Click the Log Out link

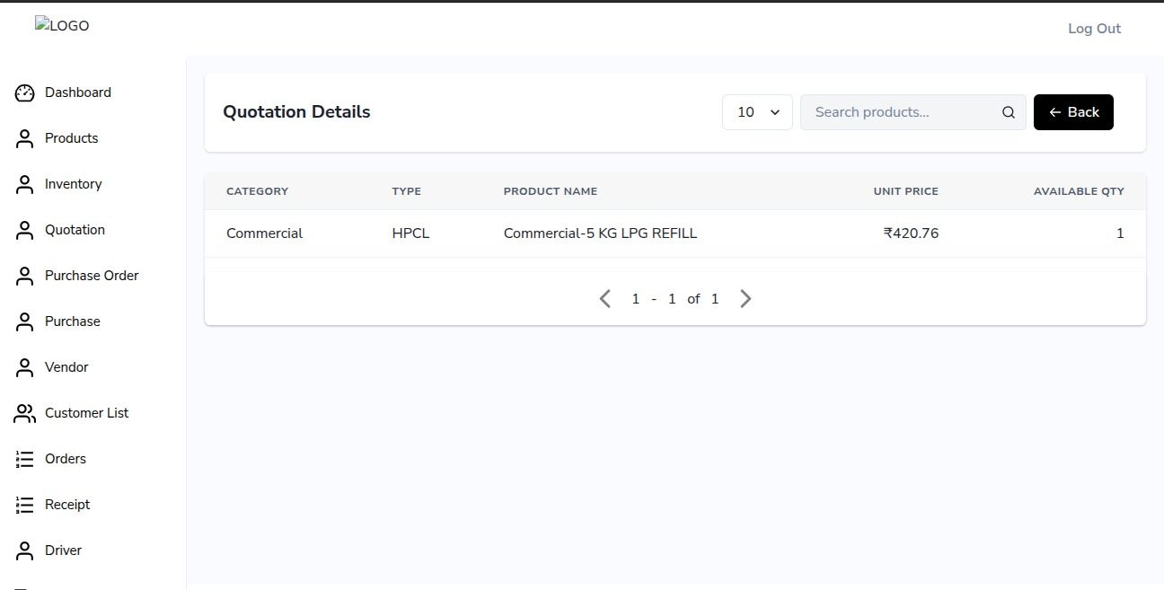pyautogui.click(x=1094, y=29)
